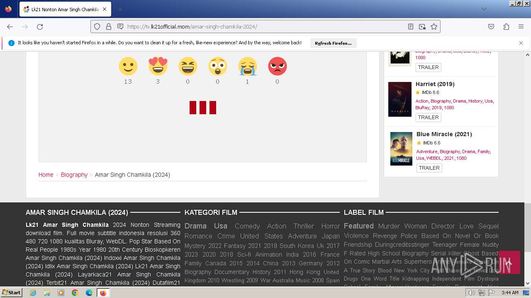
Task: Go to Home breadcrumb link
Action: [46, 175]
